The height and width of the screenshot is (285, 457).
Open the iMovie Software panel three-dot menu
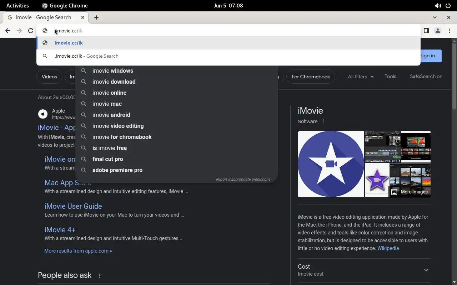[323, 121]
